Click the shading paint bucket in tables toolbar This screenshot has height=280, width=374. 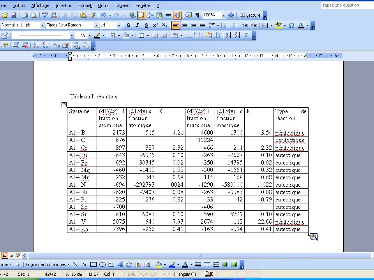[x=126, y=35]
